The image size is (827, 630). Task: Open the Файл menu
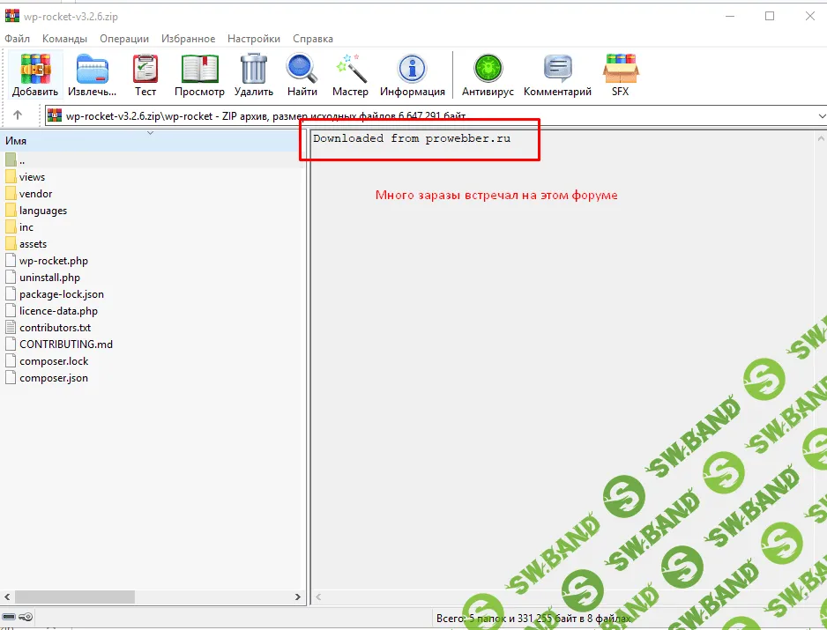click(x=17, y=39)
